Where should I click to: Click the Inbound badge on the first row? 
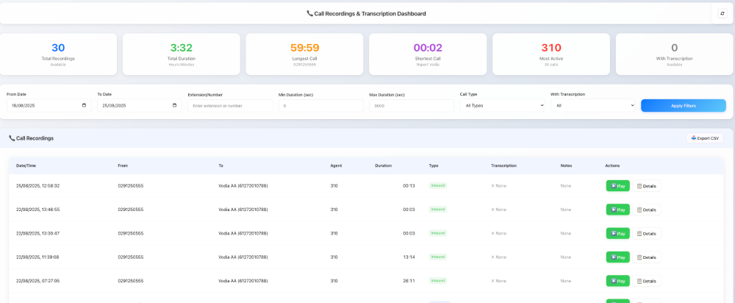click(x=438, y=185)
